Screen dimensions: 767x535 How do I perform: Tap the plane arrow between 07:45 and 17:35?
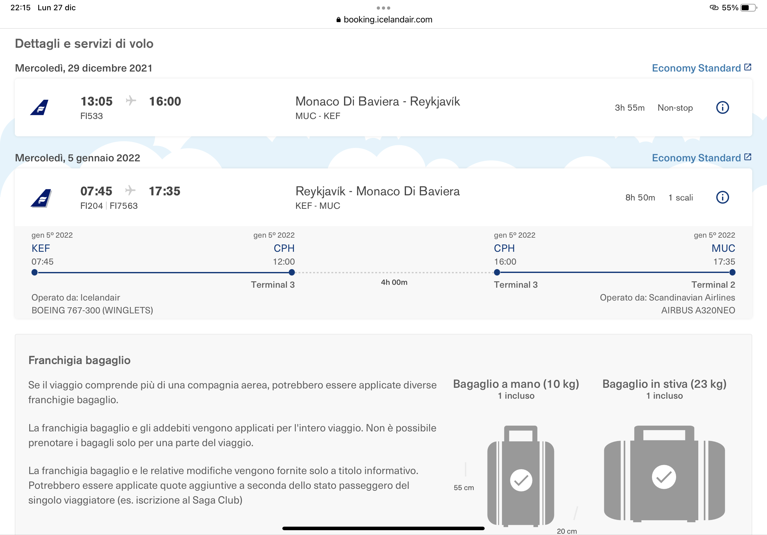coord(130,190)
